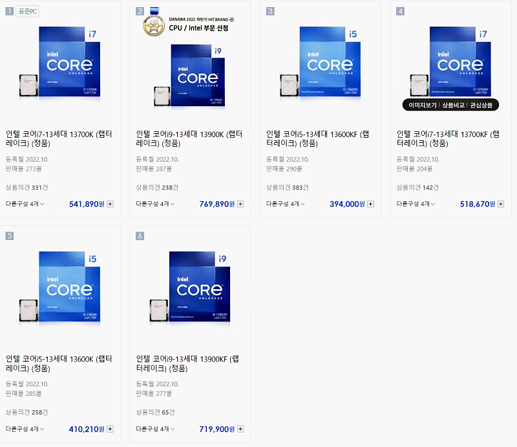The image size is (517, 447).
Task: Click the 표준PC badge on the 13700K
Action: pos(27,12)
